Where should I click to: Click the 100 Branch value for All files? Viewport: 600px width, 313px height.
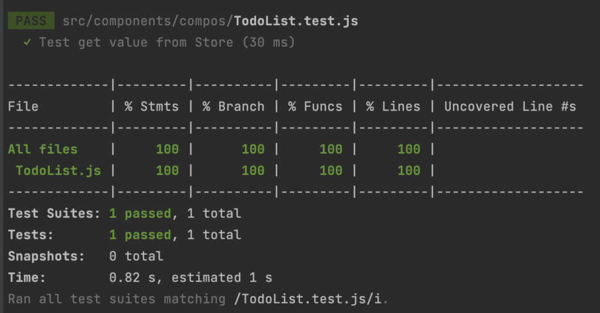coord(253,149)
